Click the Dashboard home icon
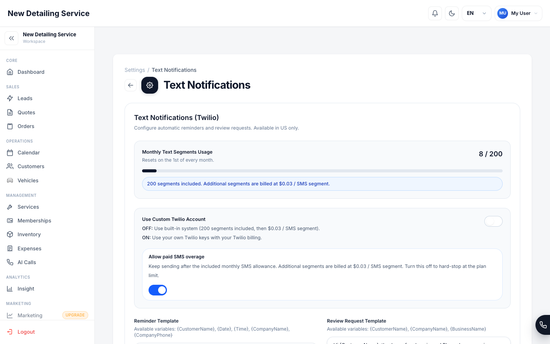The width and height of the screenshot is (550, 344). (x=10, y=72)
